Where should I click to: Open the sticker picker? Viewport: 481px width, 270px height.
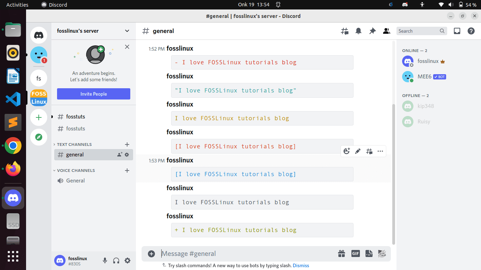point(369,253)
